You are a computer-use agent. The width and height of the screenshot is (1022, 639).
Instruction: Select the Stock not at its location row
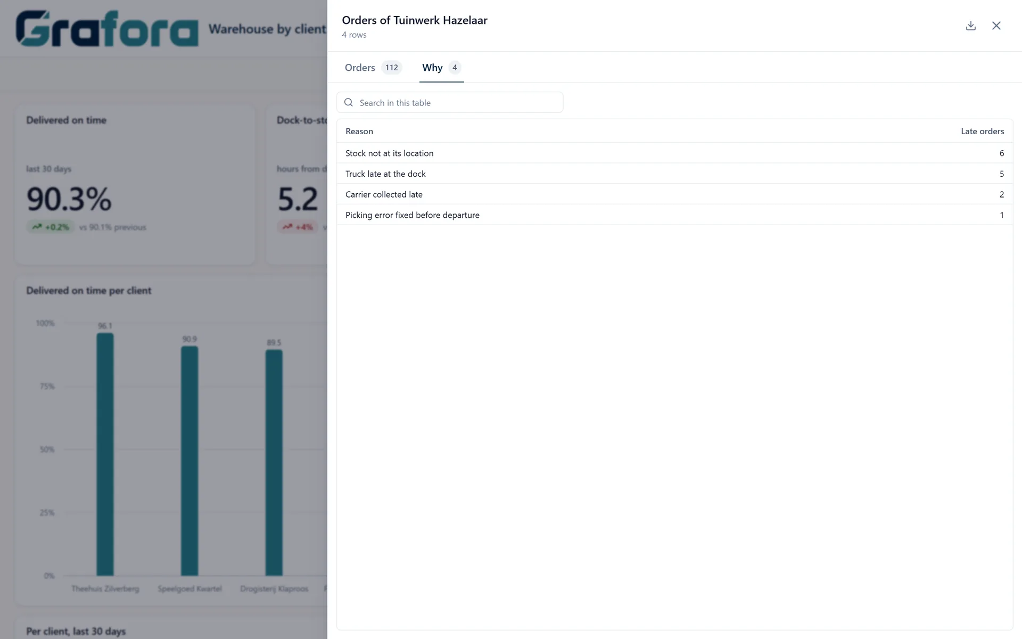pyautogui.click(x=674, y=153)
